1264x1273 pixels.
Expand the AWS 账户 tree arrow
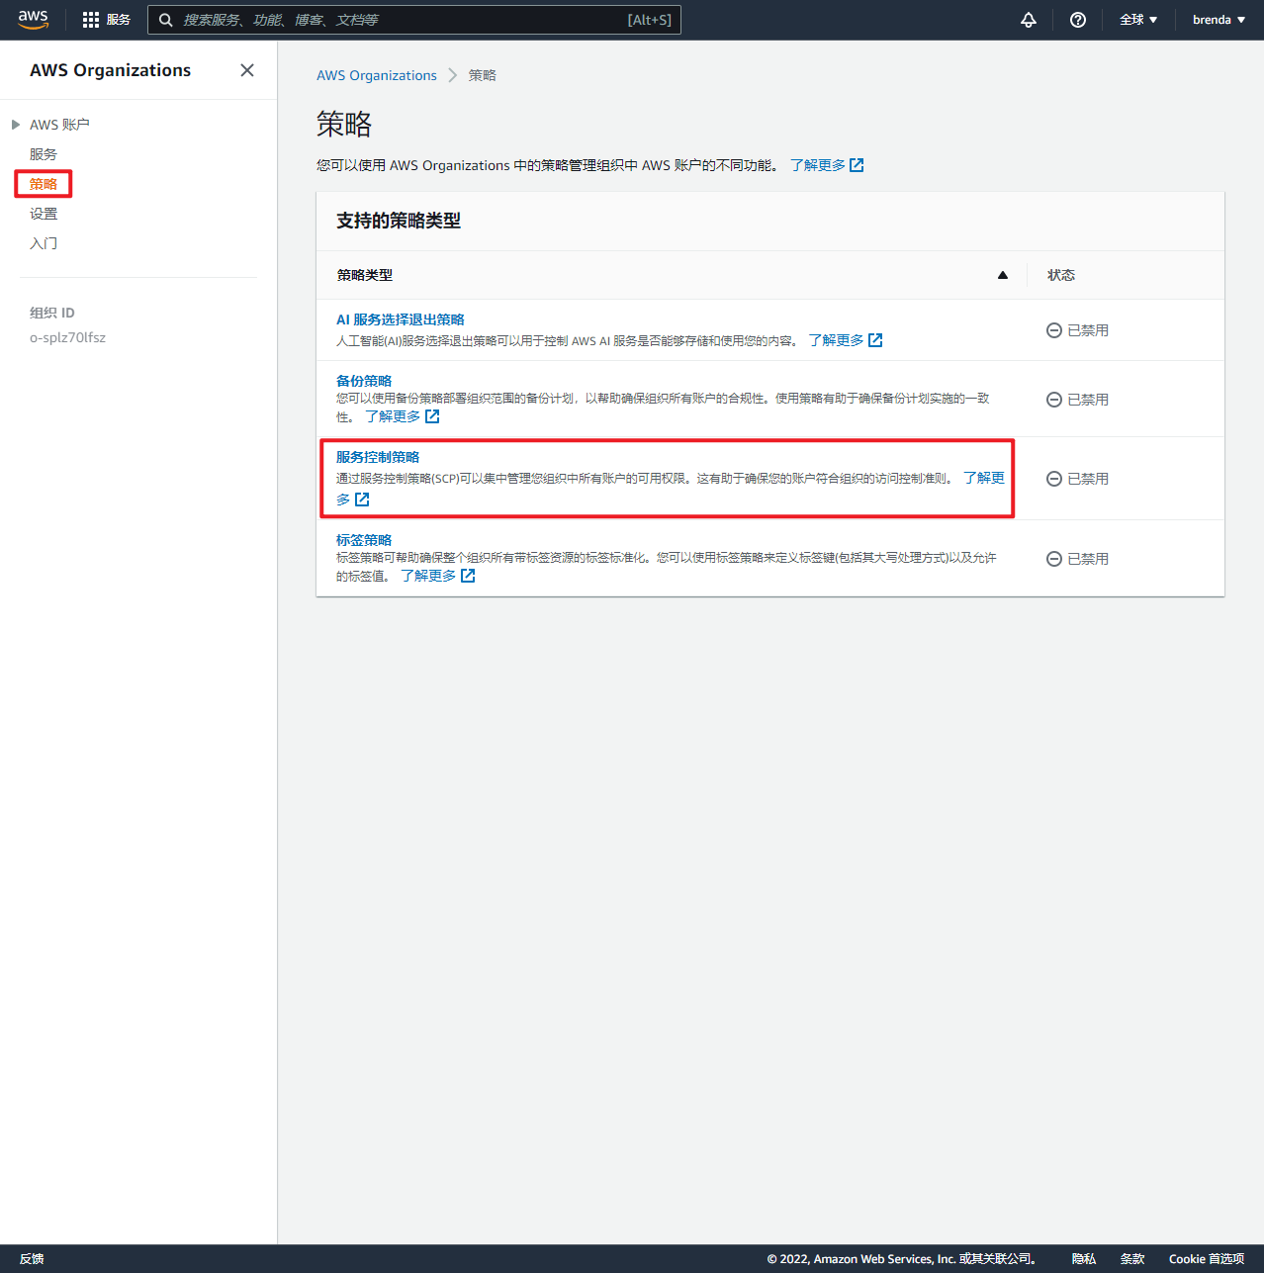(16, 125)
